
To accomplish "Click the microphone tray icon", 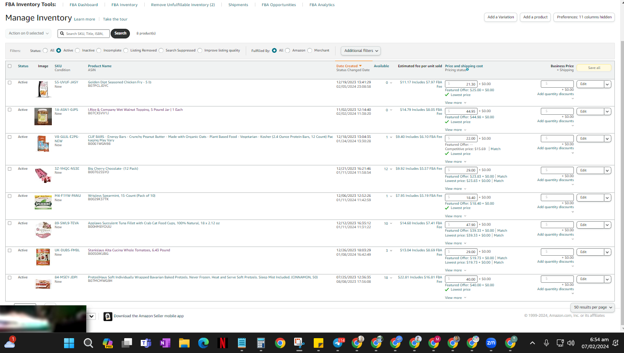I will click(x=546, y=343).
